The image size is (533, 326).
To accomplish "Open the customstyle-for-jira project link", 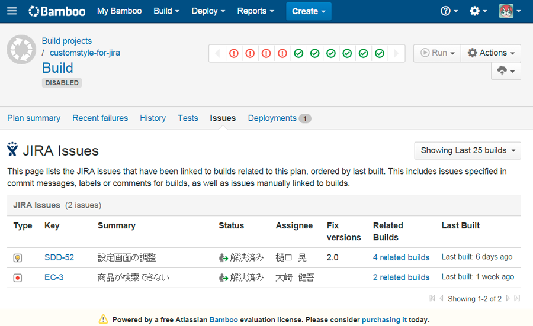I will [85, 53].
